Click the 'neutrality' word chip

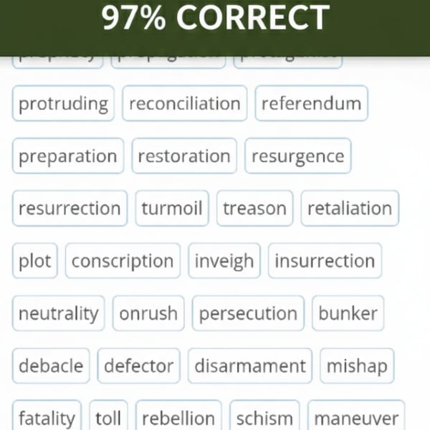coord(58,313)
